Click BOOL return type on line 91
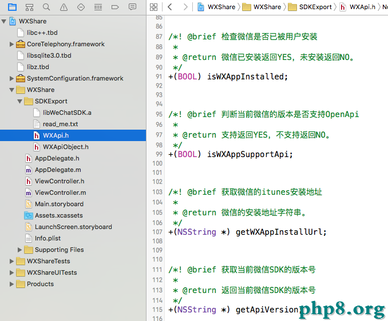The height and width of the screenshot is (321, 388). pos(187,77)
